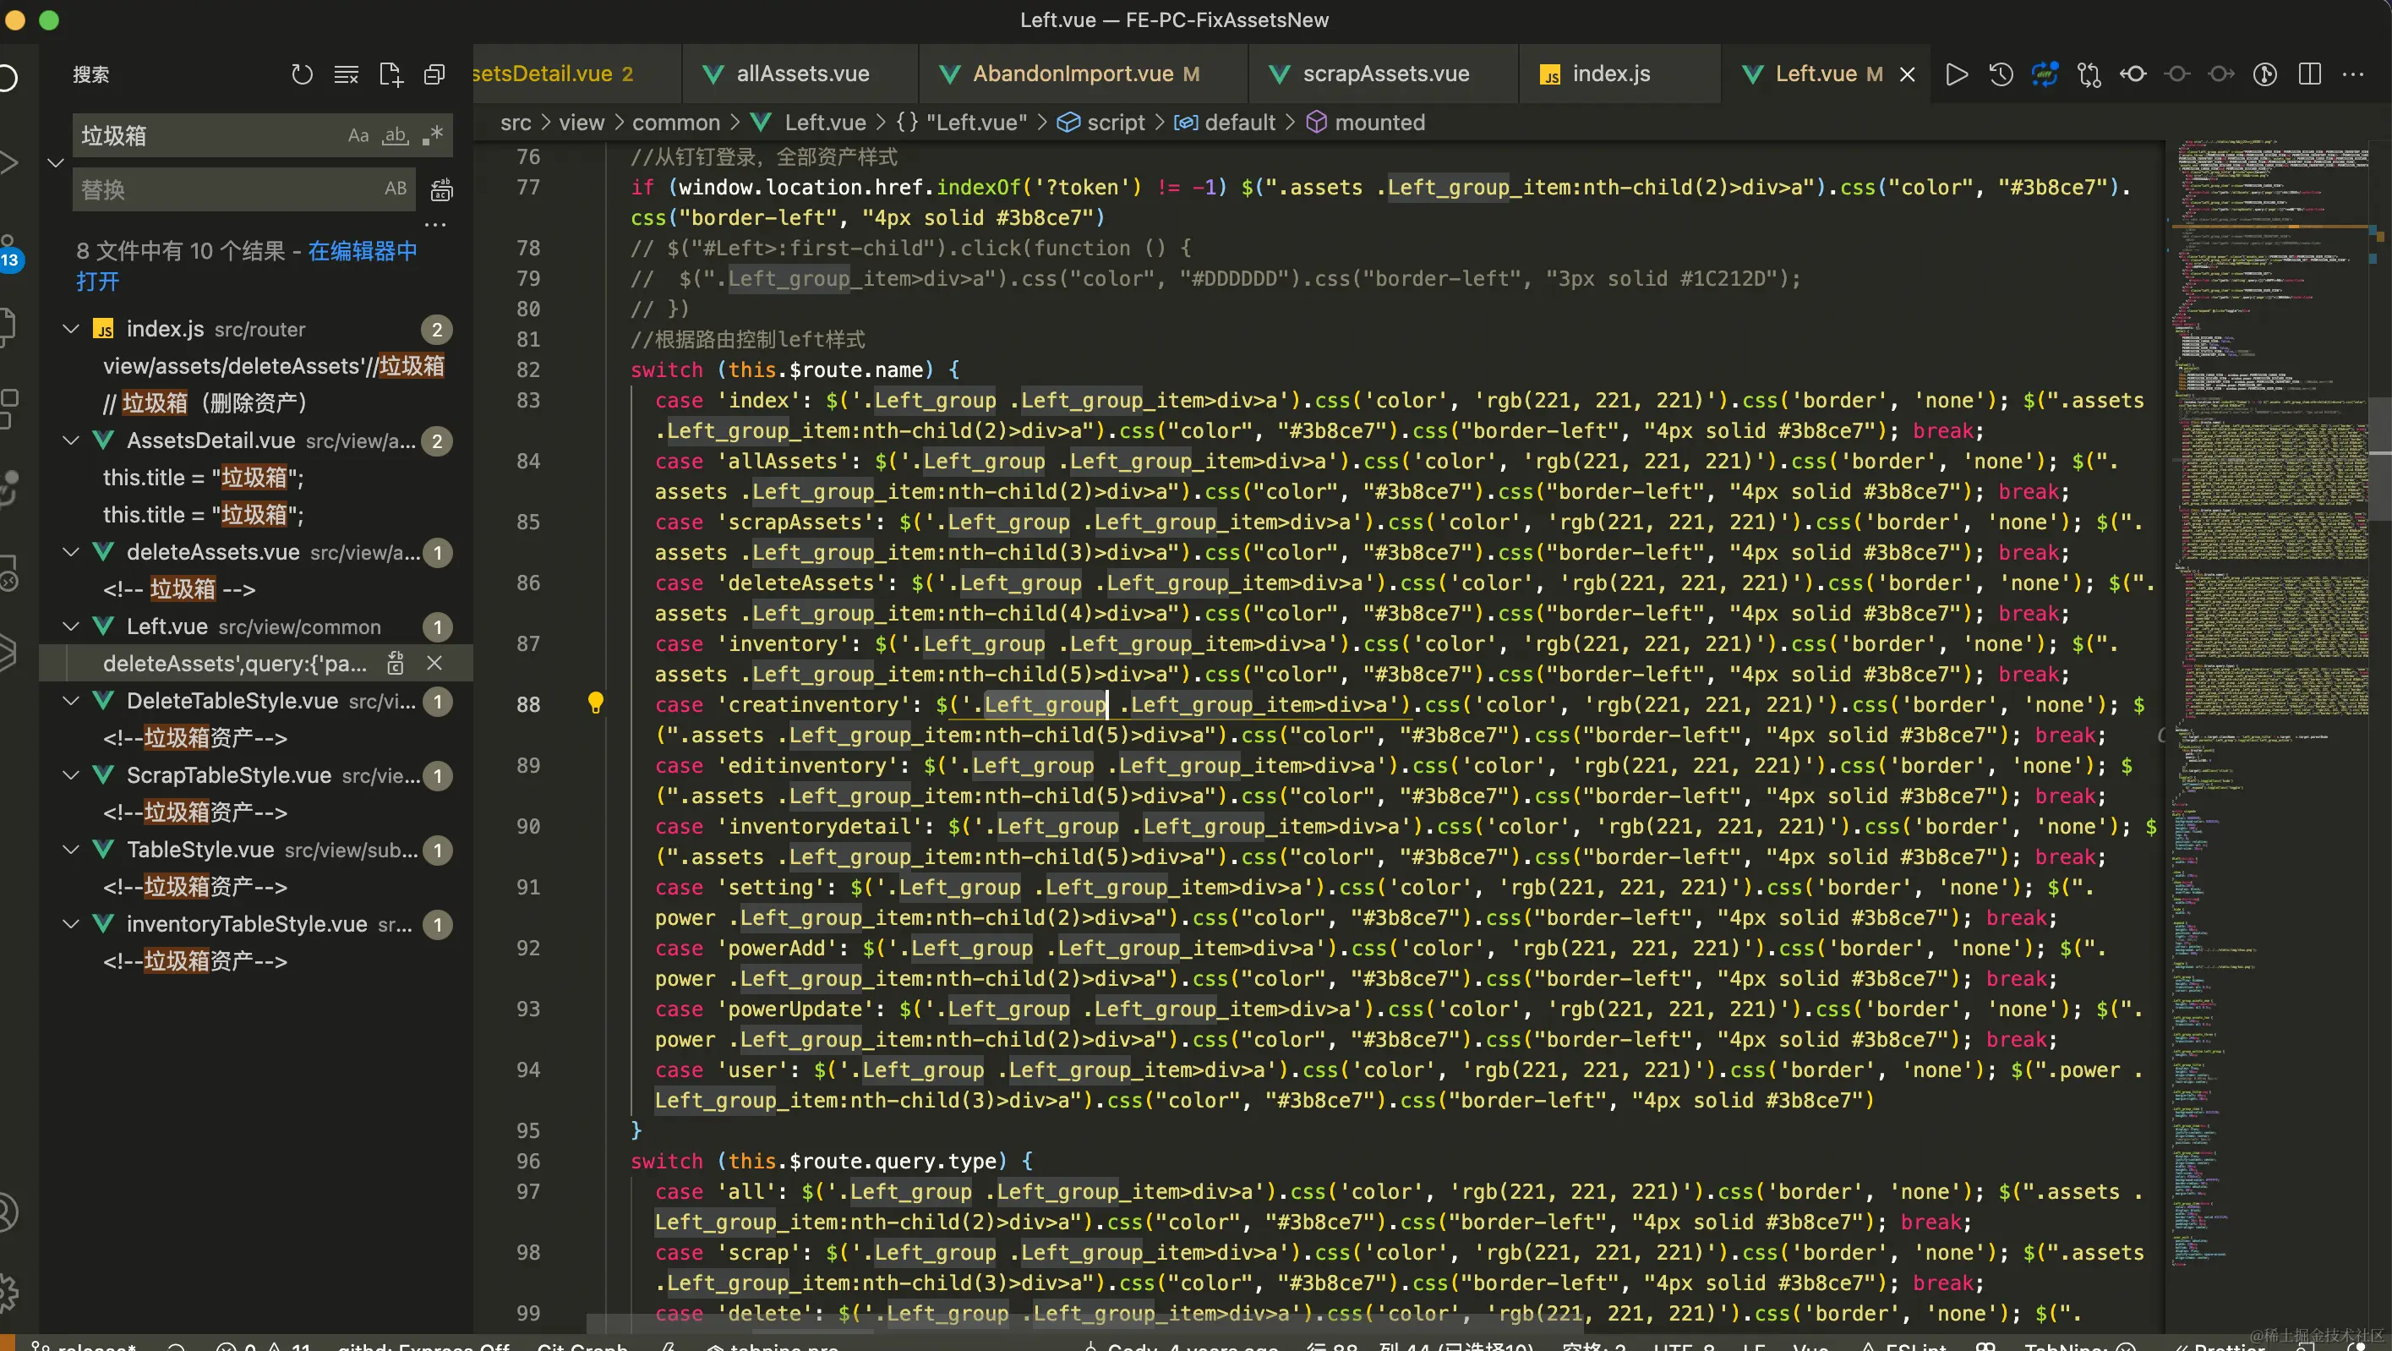The height and width of the screenshot is (1351, 2392).
Task: Open results in editor link
Action: click(x=362, y=252)
